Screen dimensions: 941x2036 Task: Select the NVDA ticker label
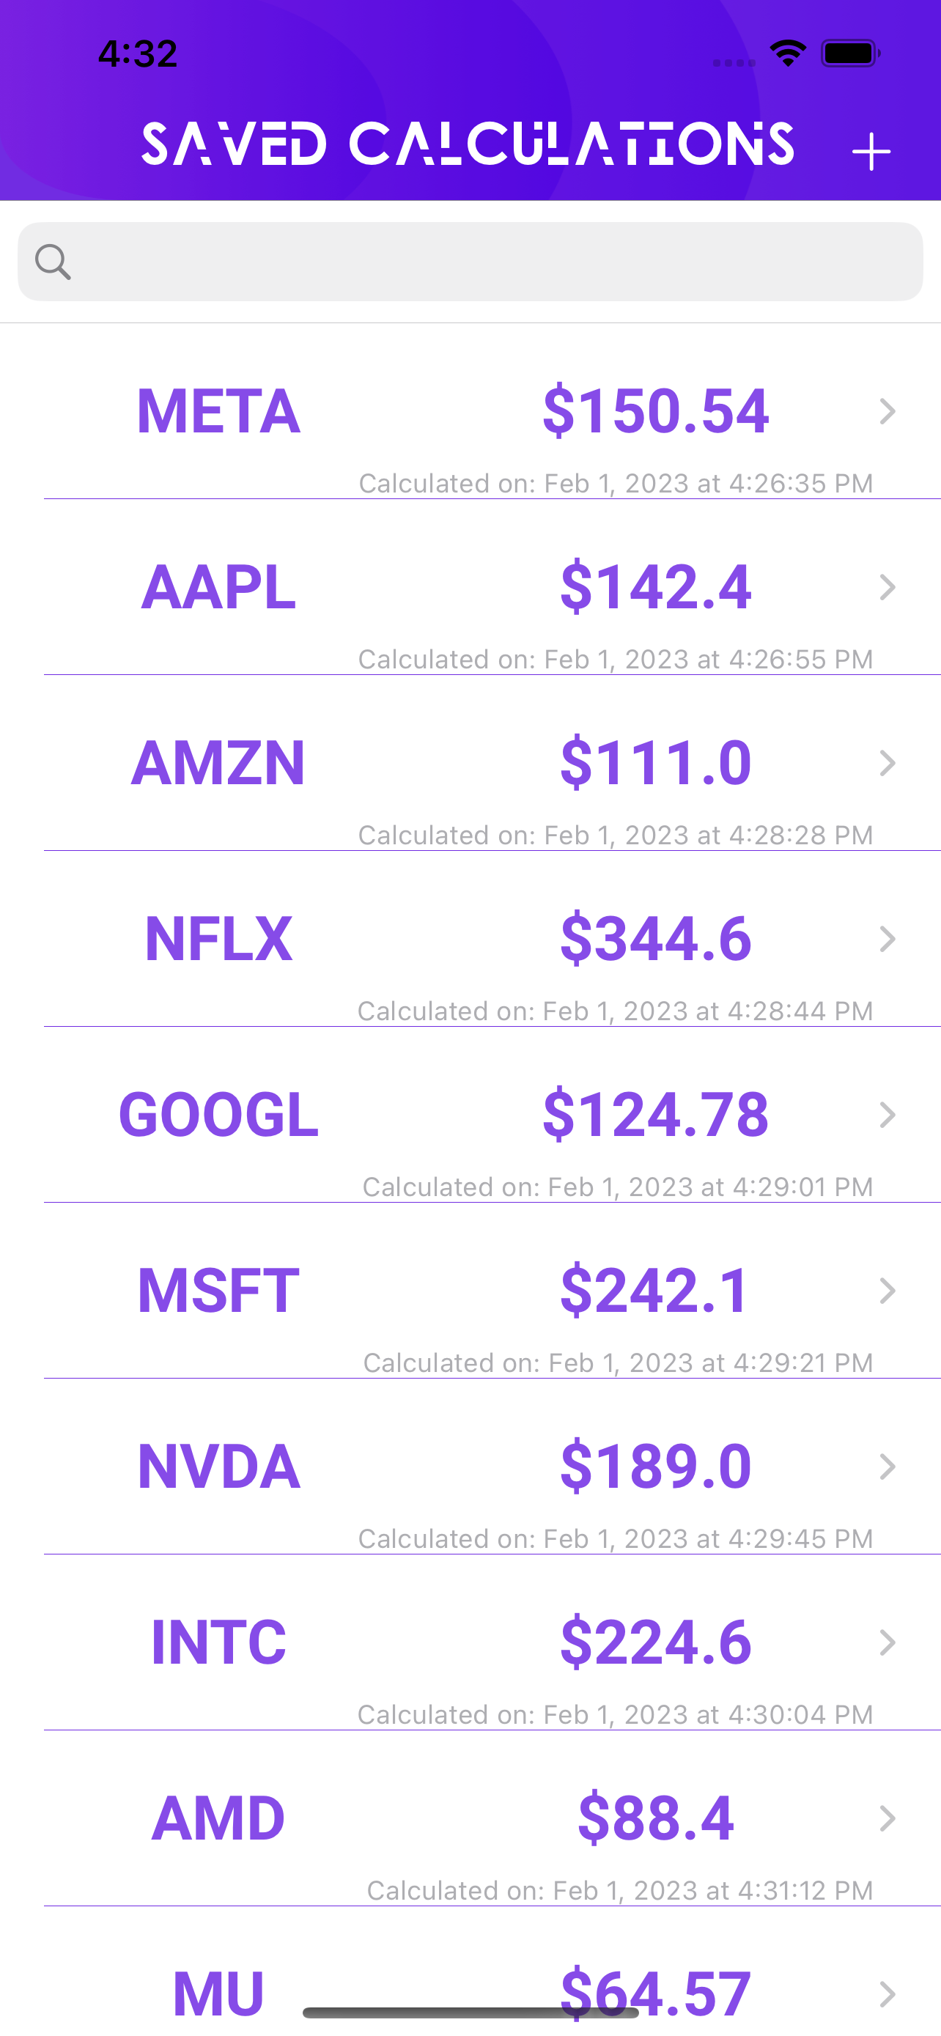218,1467
